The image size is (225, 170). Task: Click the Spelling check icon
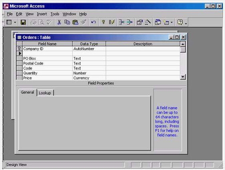(x=49, y=22)
